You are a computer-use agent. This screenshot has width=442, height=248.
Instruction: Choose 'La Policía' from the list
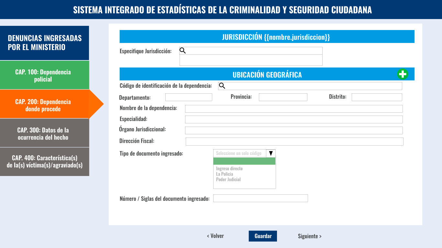click(225, 174)
